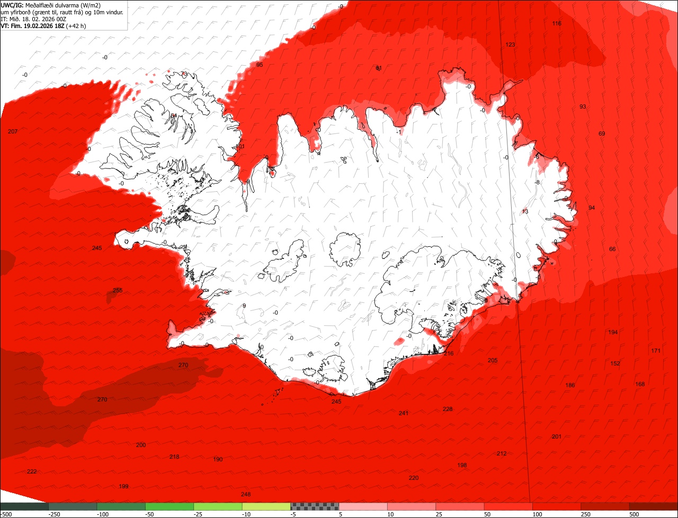Viewport: 678px width, 518px height.
Task: Click the dark green swatch between -500 and -250
Action: [24, 506]
